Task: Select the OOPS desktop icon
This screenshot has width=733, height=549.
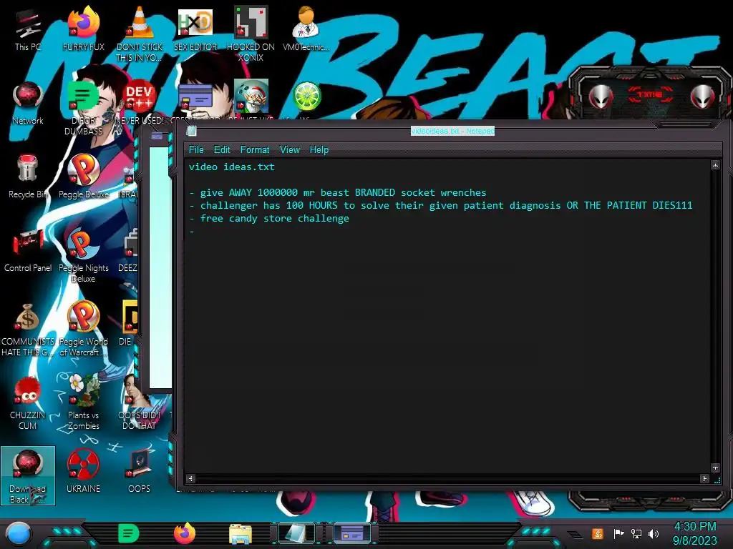Action: point(140,472)
